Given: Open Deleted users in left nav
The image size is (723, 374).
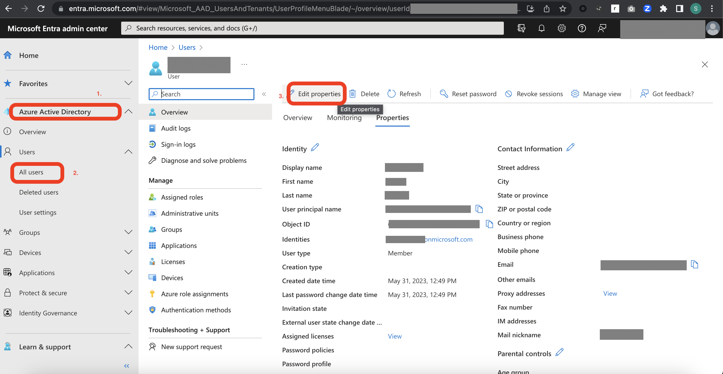Looking at the screenshot, I should pyautogui.click(x=39, y=192).
